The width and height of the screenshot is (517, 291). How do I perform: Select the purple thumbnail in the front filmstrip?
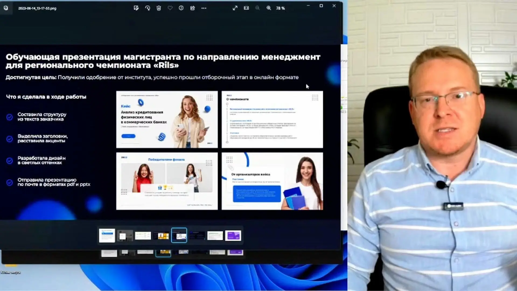point(233,235)
